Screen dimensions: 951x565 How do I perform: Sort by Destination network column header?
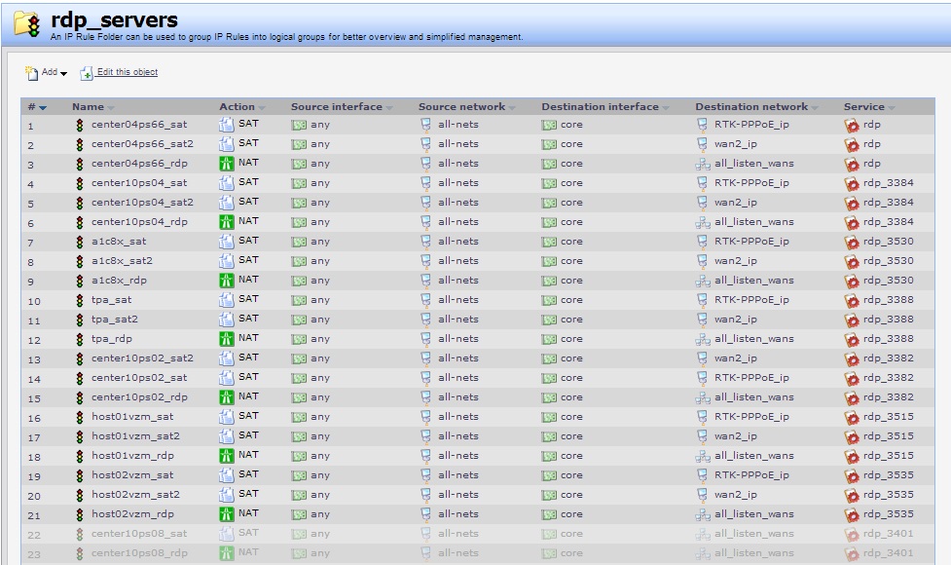pyautogui.click(x=750, y=106)
